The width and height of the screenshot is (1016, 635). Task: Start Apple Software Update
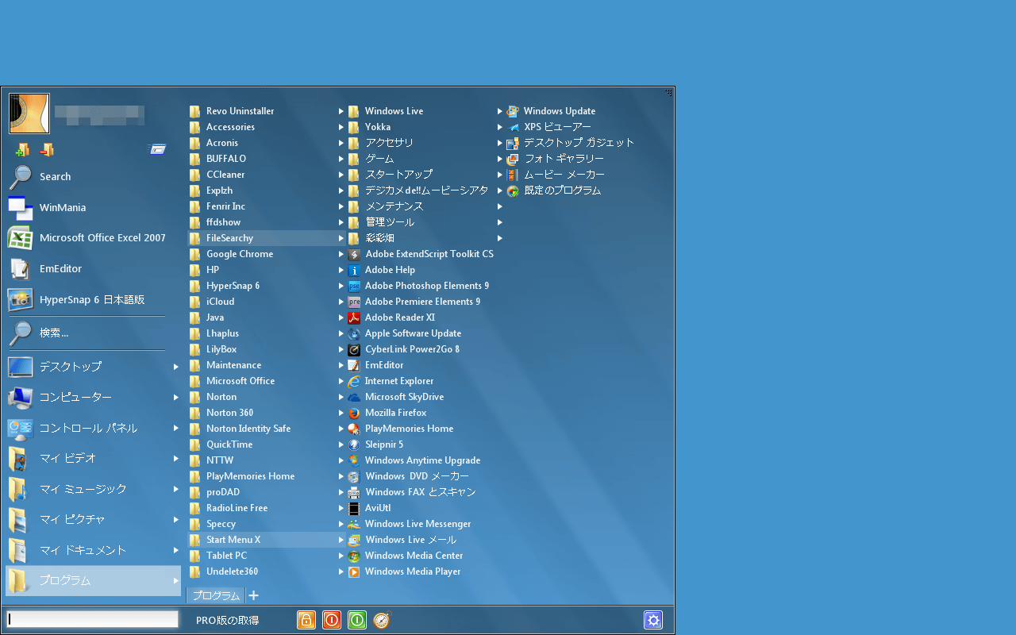pyautogui.click(x=405, y=333)
